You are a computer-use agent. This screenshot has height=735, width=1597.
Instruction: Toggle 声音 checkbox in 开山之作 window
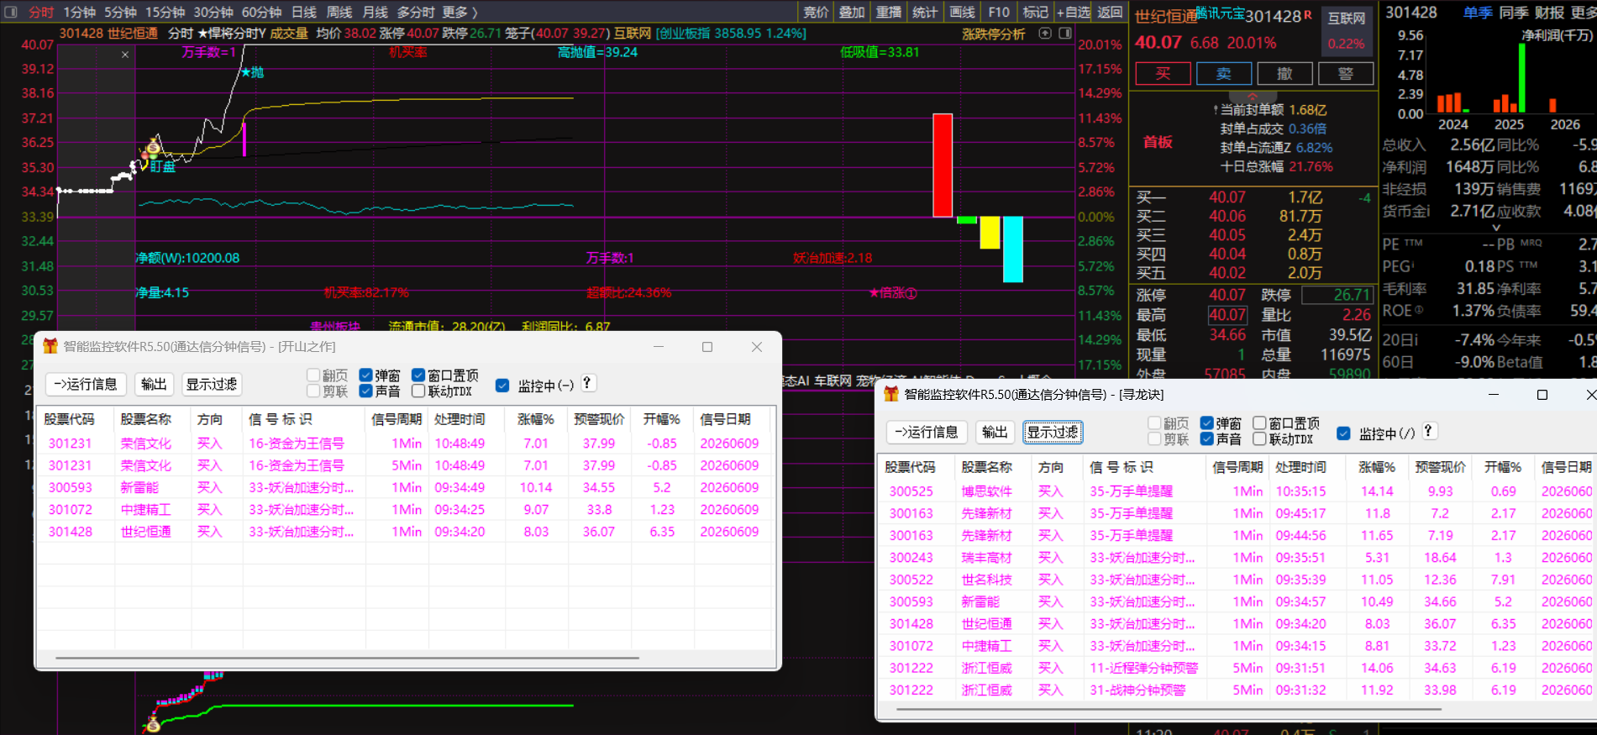[x=365, y=391]
